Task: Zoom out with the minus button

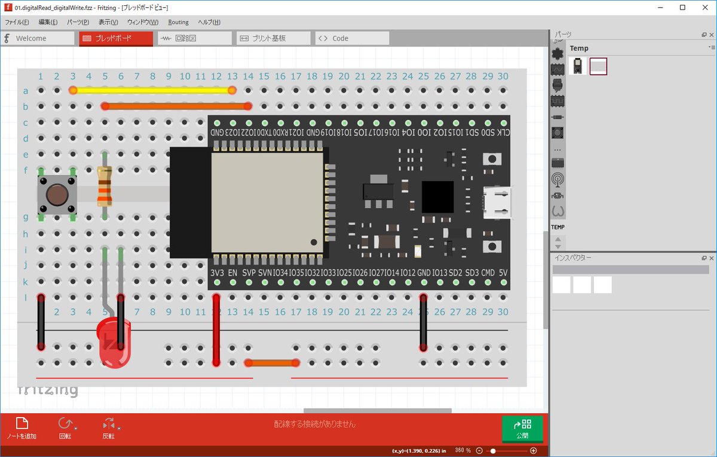Action: pyautogui.click(x=479, y=450)
